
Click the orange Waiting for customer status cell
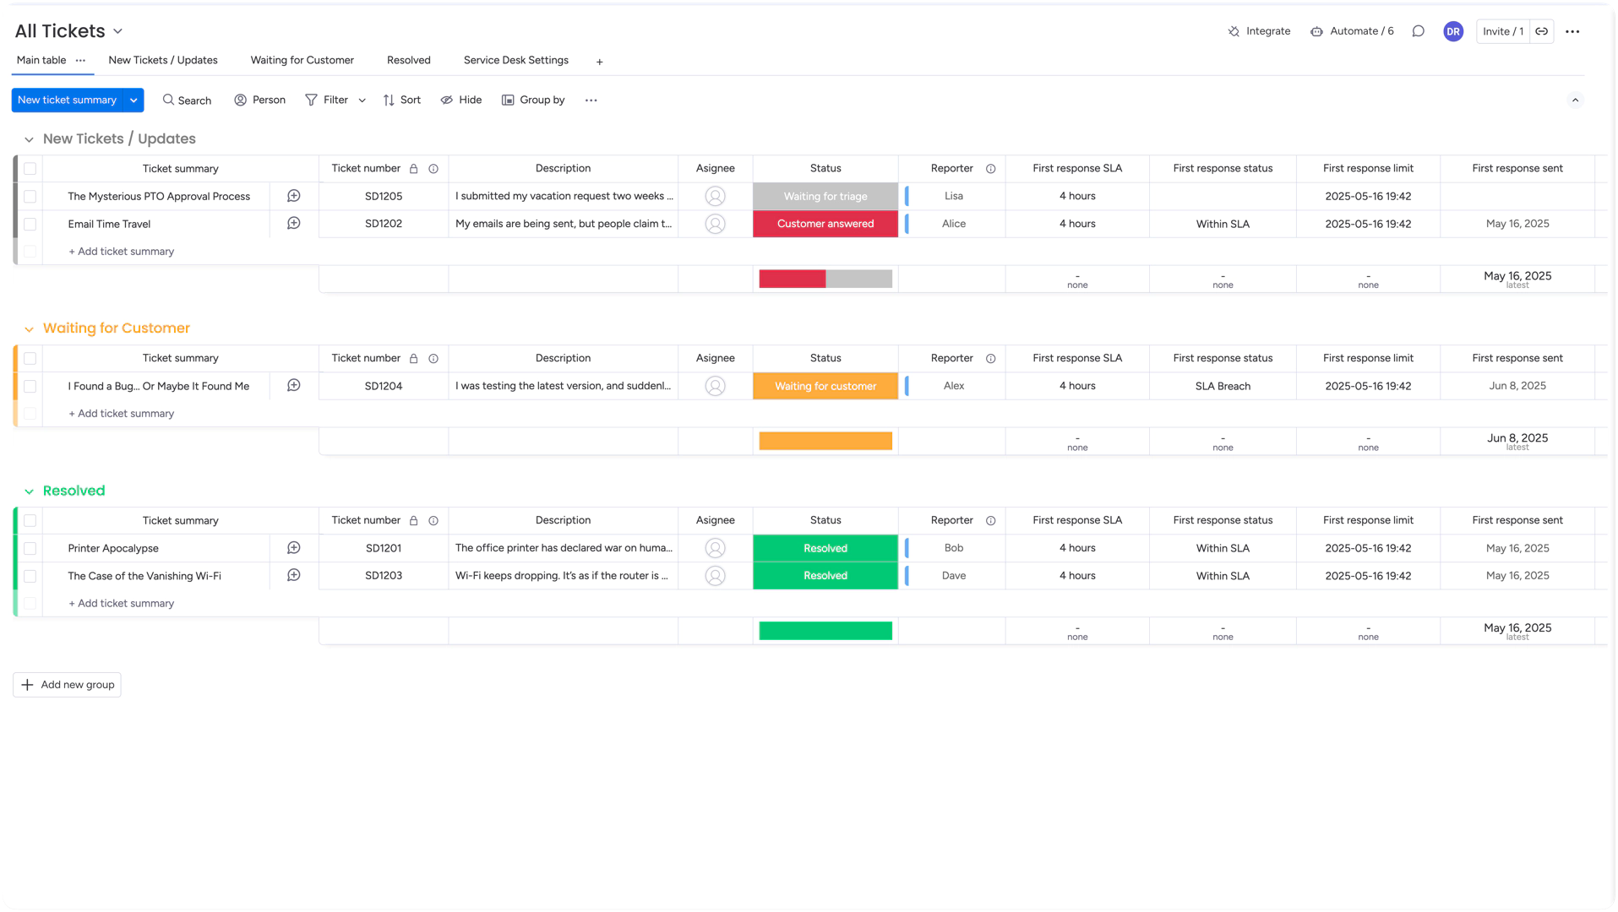coord(825,386)
